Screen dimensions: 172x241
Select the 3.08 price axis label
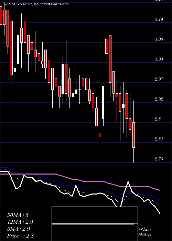pyautogui.click(x=159, y=39)
